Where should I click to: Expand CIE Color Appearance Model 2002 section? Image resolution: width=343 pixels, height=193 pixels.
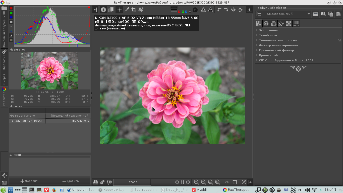tap(298, 60)
